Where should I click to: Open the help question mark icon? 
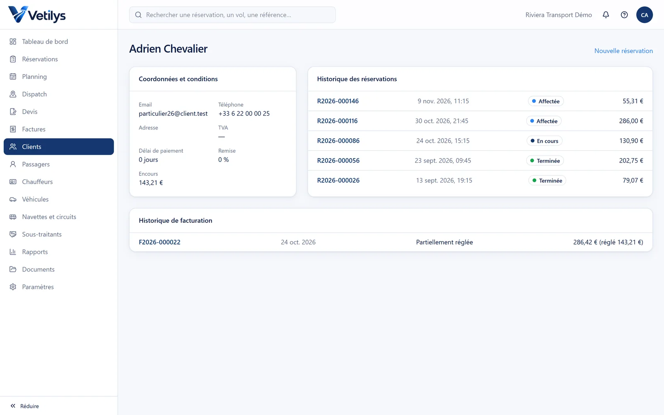coord(624,15)
